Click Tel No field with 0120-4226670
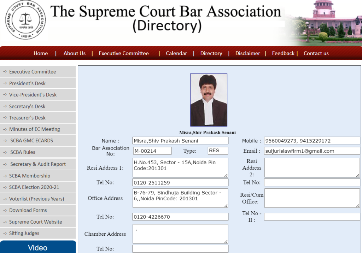Screen dimensions: 362x253 tap(180, 217)
